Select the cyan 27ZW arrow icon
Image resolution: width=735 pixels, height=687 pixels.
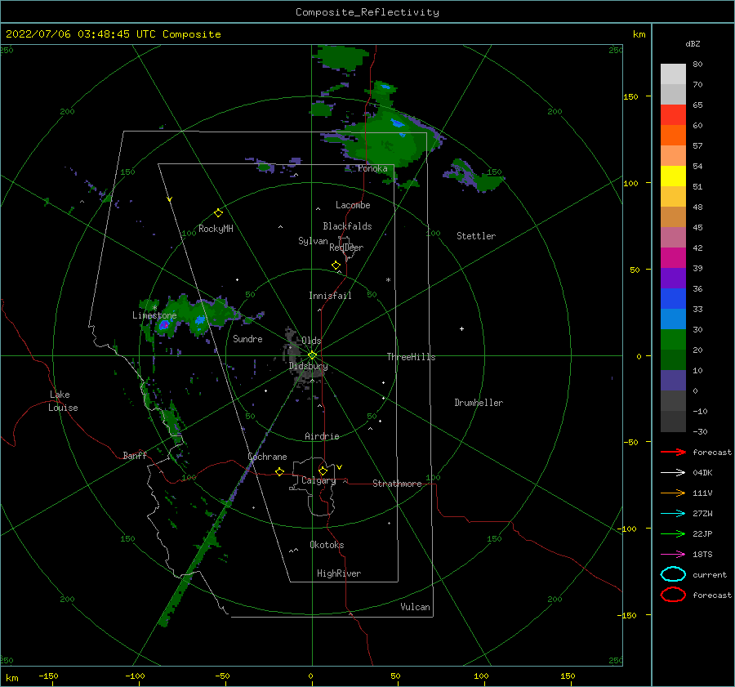click(x=673, y=514)
